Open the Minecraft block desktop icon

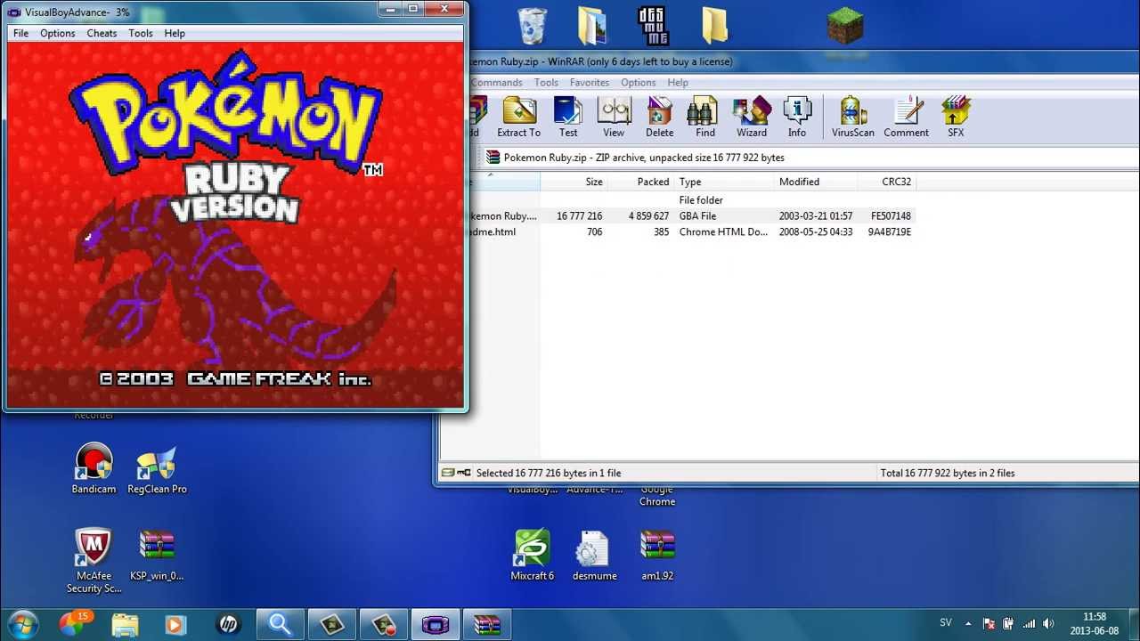[844, 26]
